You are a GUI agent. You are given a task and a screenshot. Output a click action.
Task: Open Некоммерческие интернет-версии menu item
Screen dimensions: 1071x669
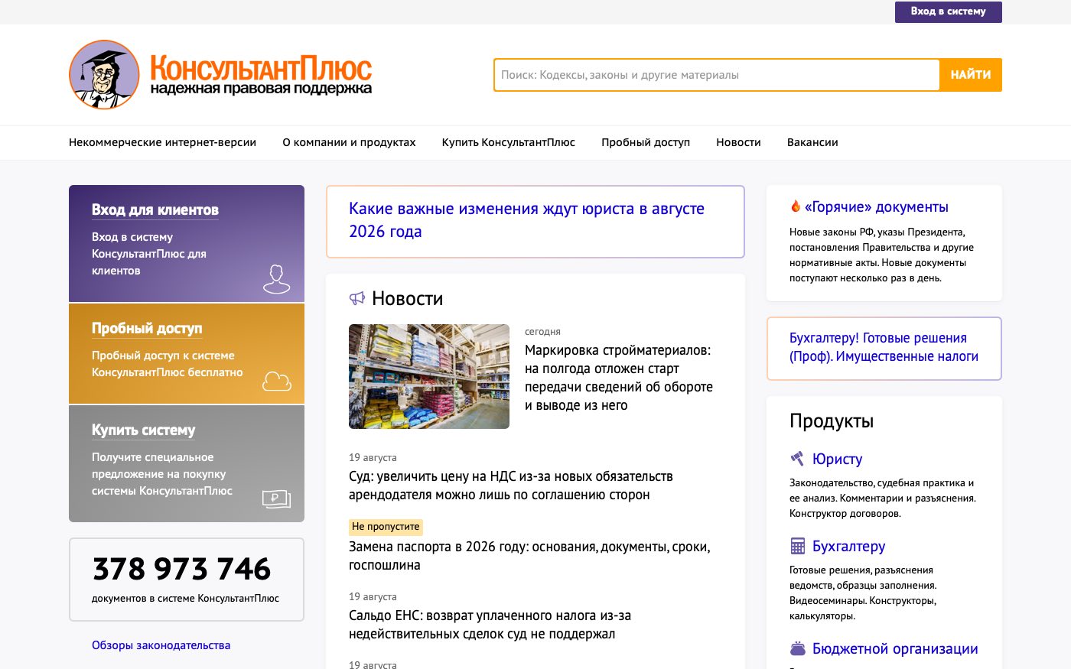point(162,142)
